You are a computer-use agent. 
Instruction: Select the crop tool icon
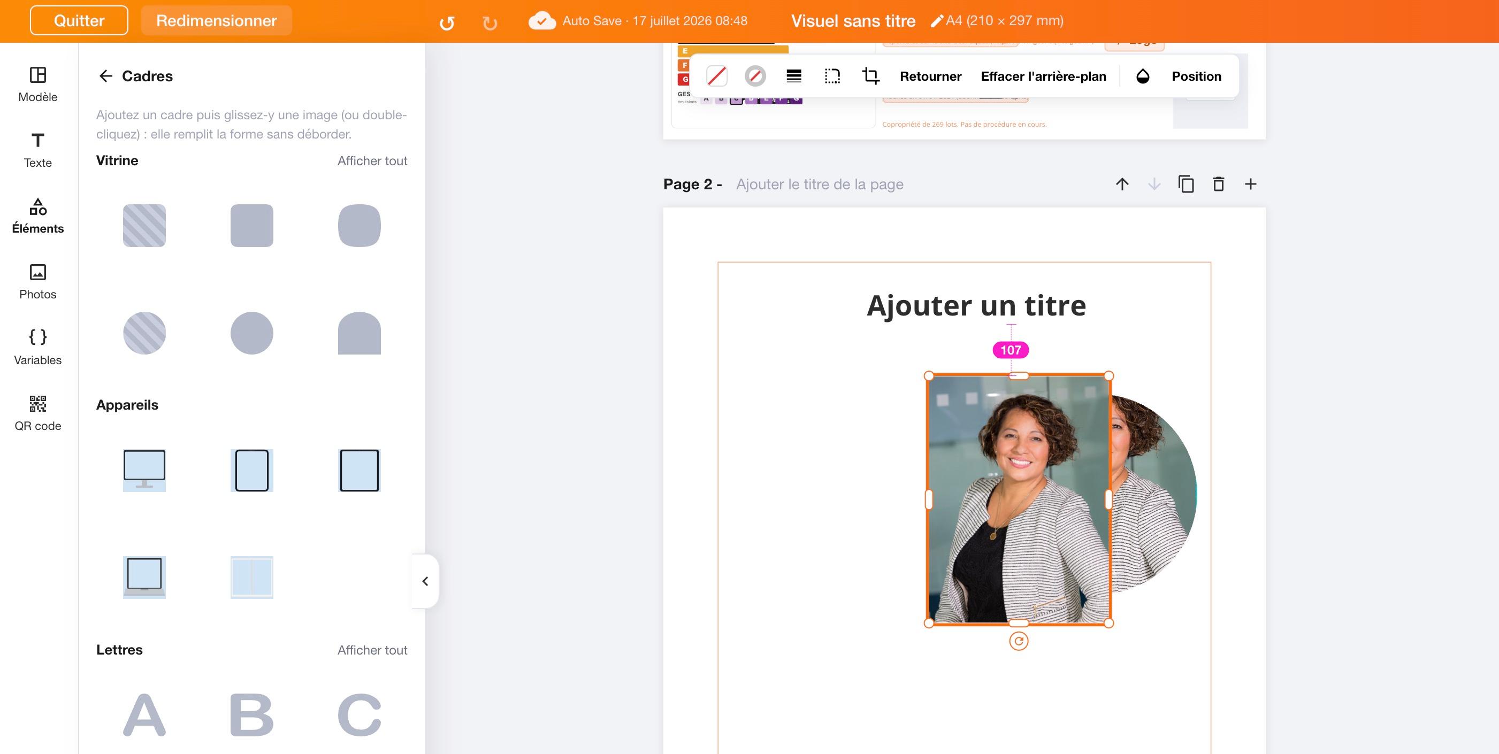(870, 76)
